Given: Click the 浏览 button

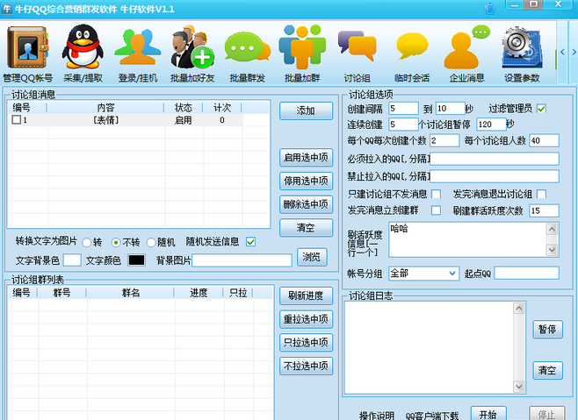Looking at the screenshot, I should pos(312,257).
